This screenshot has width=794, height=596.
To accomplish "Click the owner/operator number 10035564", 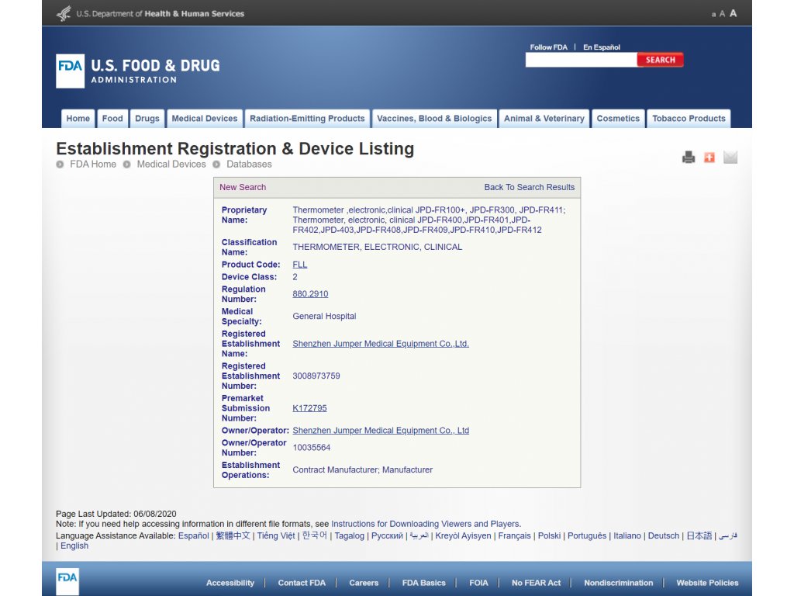I will (312, 448).
